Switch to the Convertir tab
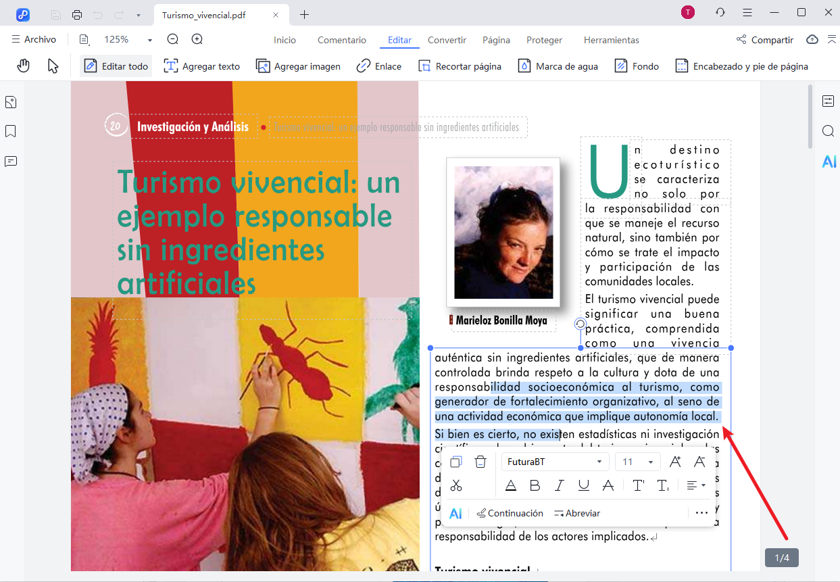840x582 pixels. [446, 40]
